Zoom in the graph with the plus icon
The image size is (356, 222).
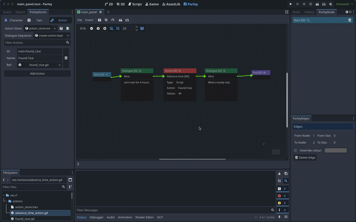[x=105, y=29]
